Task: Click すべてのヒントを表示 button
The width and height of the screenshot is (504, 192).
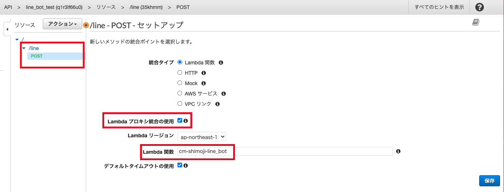Action: 439,7
